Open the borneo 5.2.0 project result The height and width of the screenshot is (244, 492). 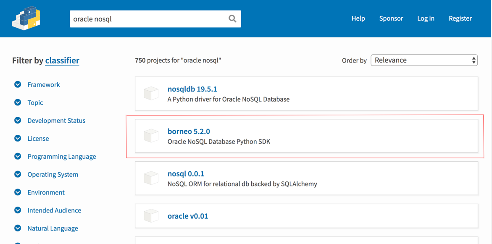coord(189,131)
